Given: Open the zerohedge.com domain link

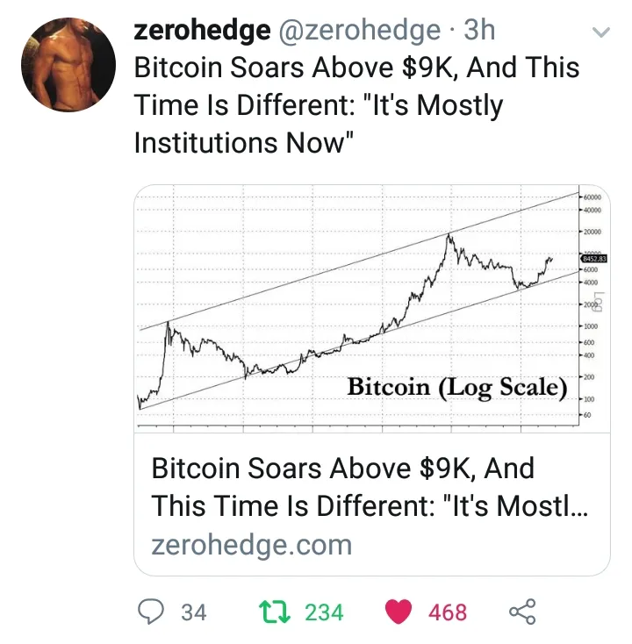Looking at the screenshot, I should pos(251,544).
